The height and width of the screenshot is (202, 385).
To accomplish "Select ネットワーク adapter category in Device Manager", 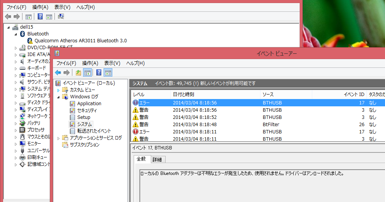I will tap(38, 116).
